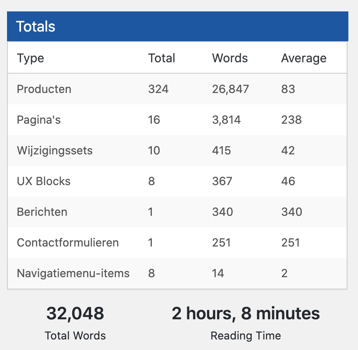Select the Total column header
This screenshot has width=358, height=350.
(x=161, y=58)
